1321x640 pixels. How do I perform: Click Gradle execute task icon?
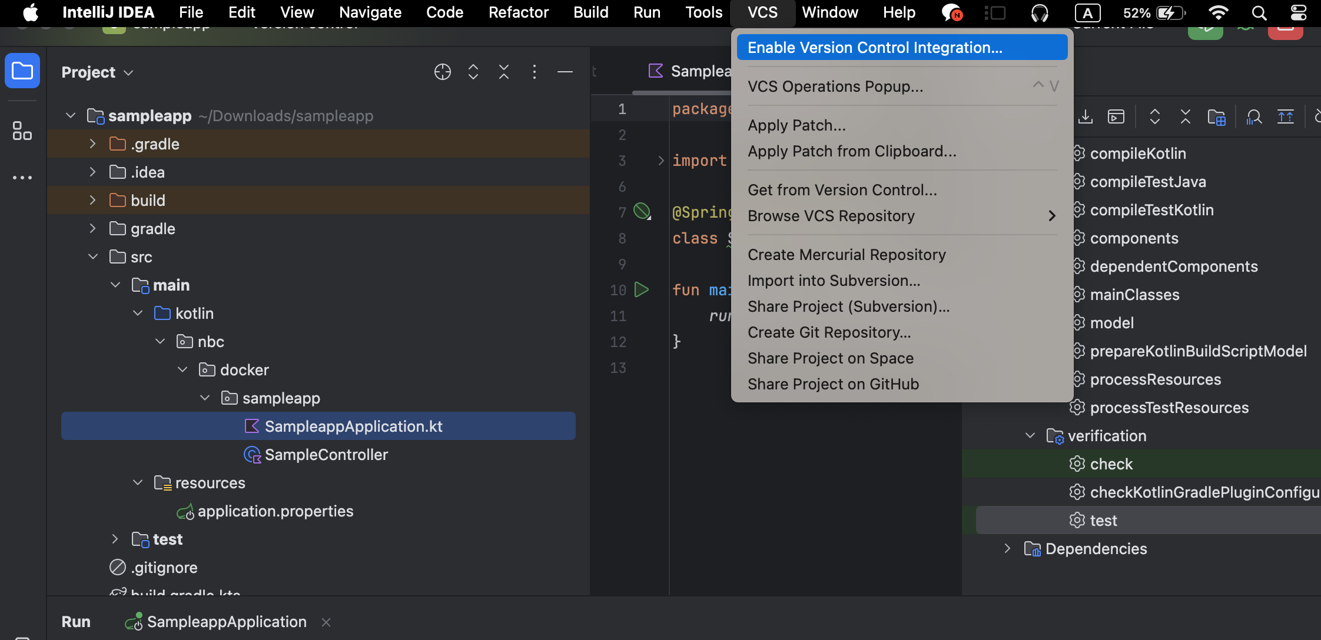pos(1116,116)
